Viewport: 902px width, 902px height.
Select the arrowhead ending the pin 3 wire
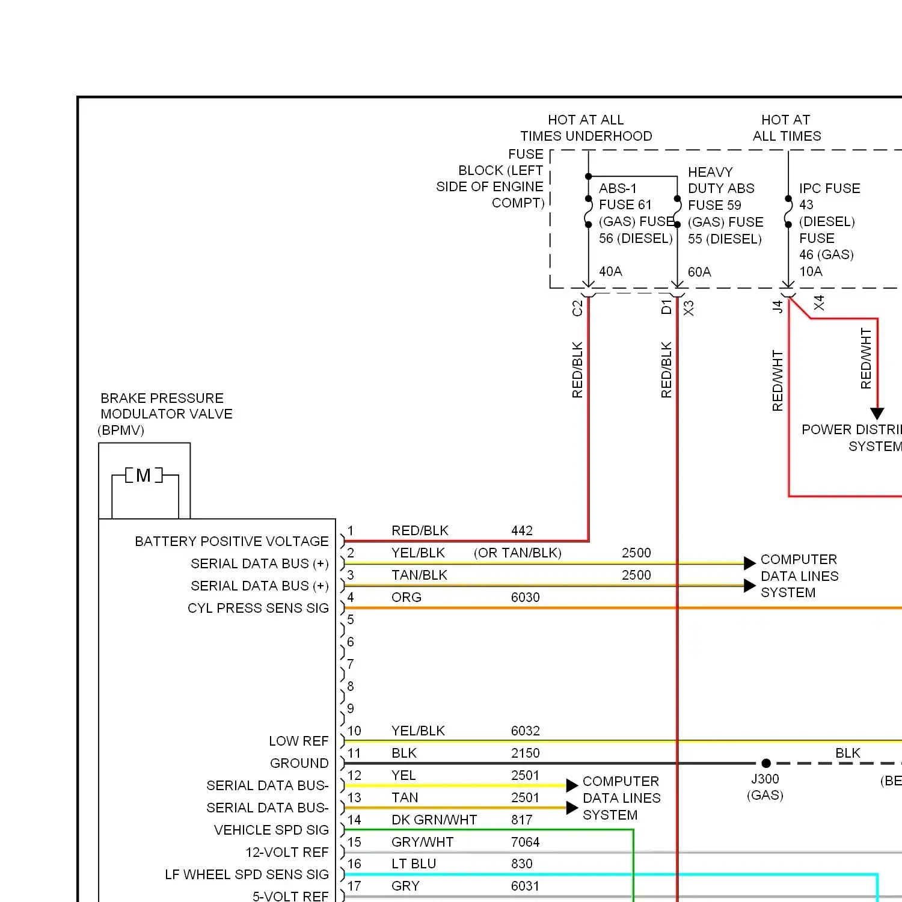pyautogui.click(x=749, y=586)
